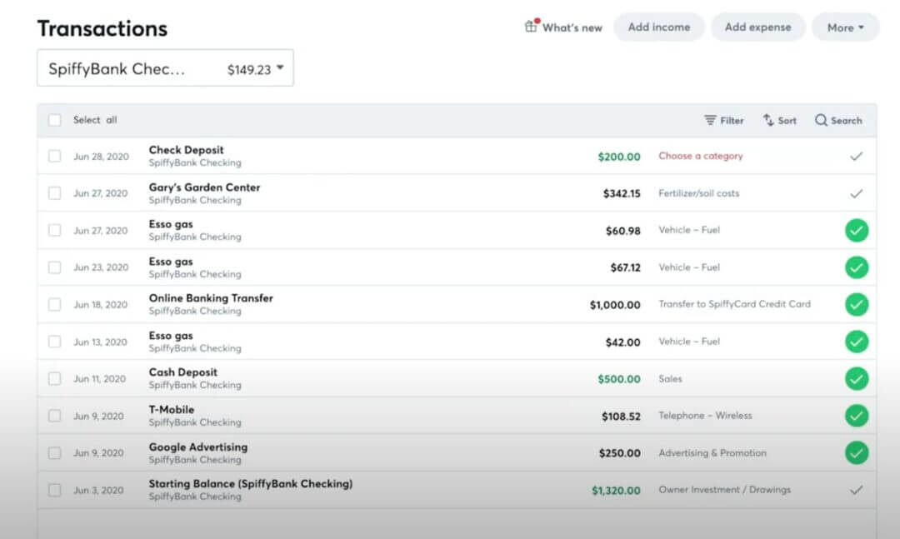Viewport: 900px width, 539px height.
Task: Sort transactions with the sort arrows icon
Action: click(x=779, y=120)
